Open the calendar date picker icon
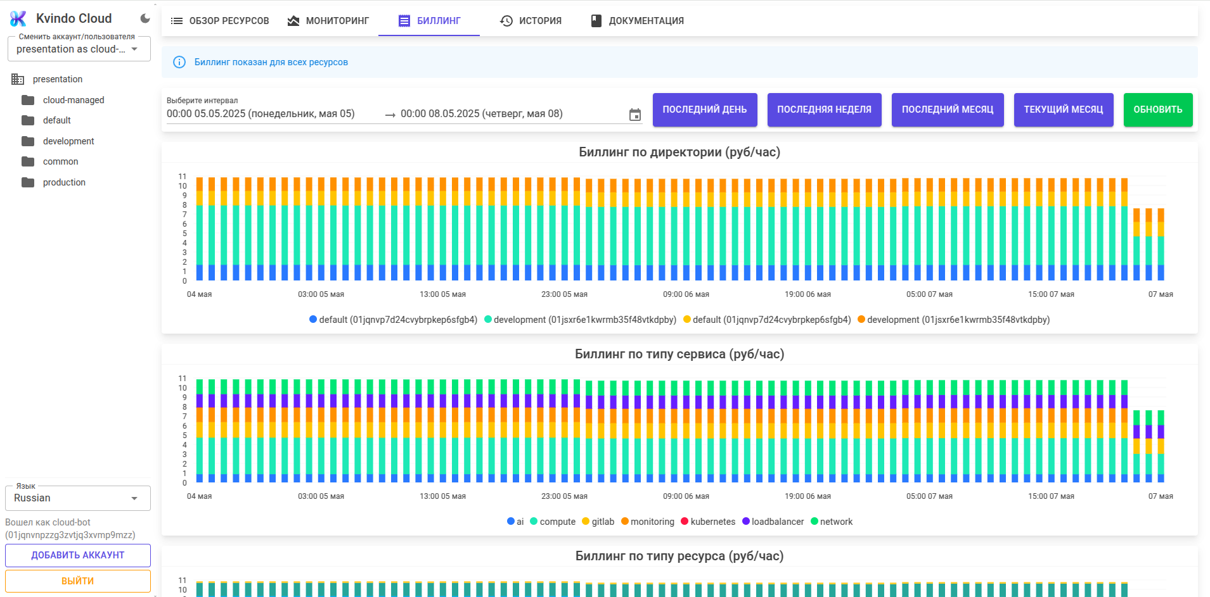This screenshot has width=1210, height=597. click(634, 115)
